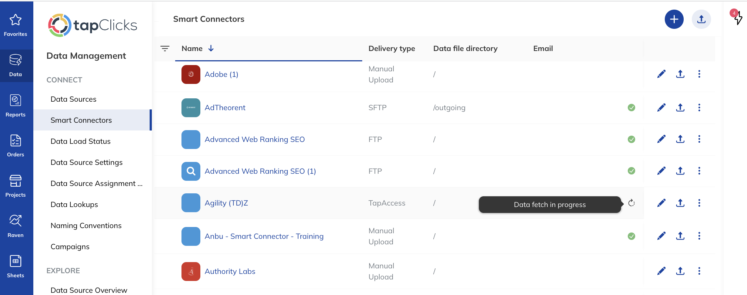Viewport: 747px width, 295px height.
Task: Click the Agility data fetch progress spinner
Action: pos(631,203)
